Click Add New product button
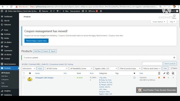Screen dimensions: 180x101 pyautogui.click(x=37, y=51)
